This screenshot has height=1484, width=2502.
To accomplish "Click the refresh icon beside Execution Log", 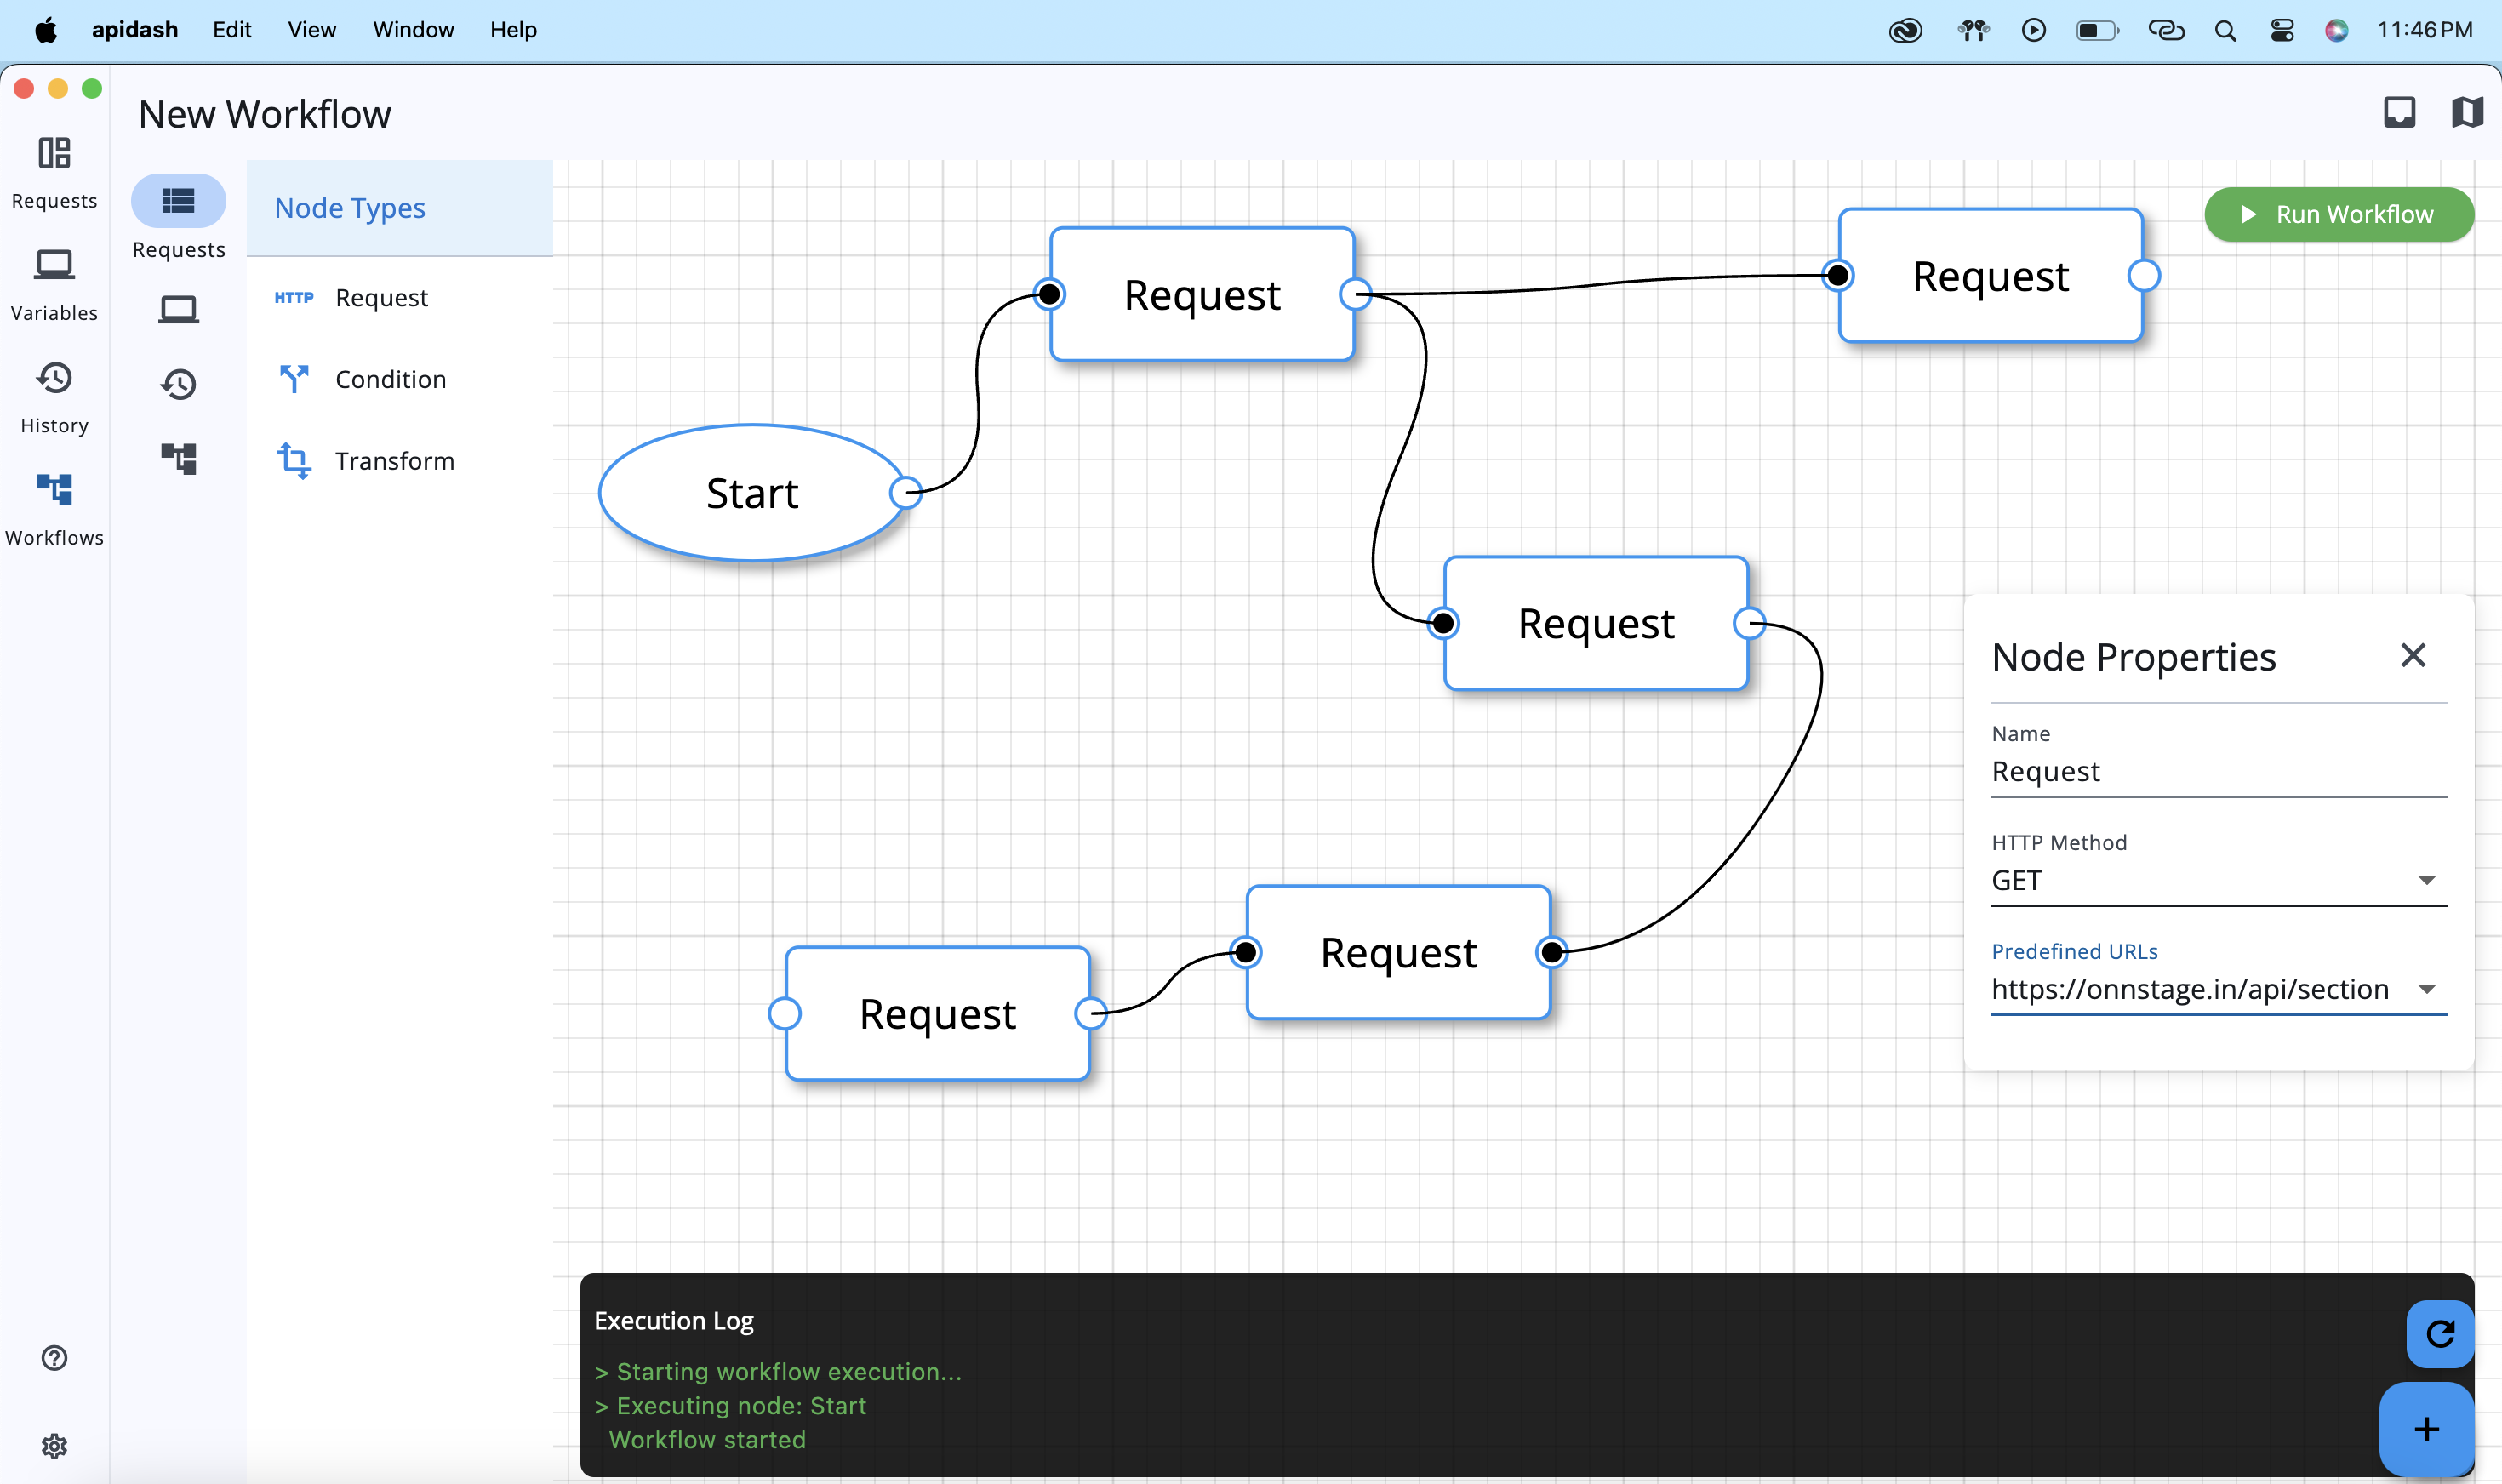I will pyautogui.click(x=2439, y=1333).
